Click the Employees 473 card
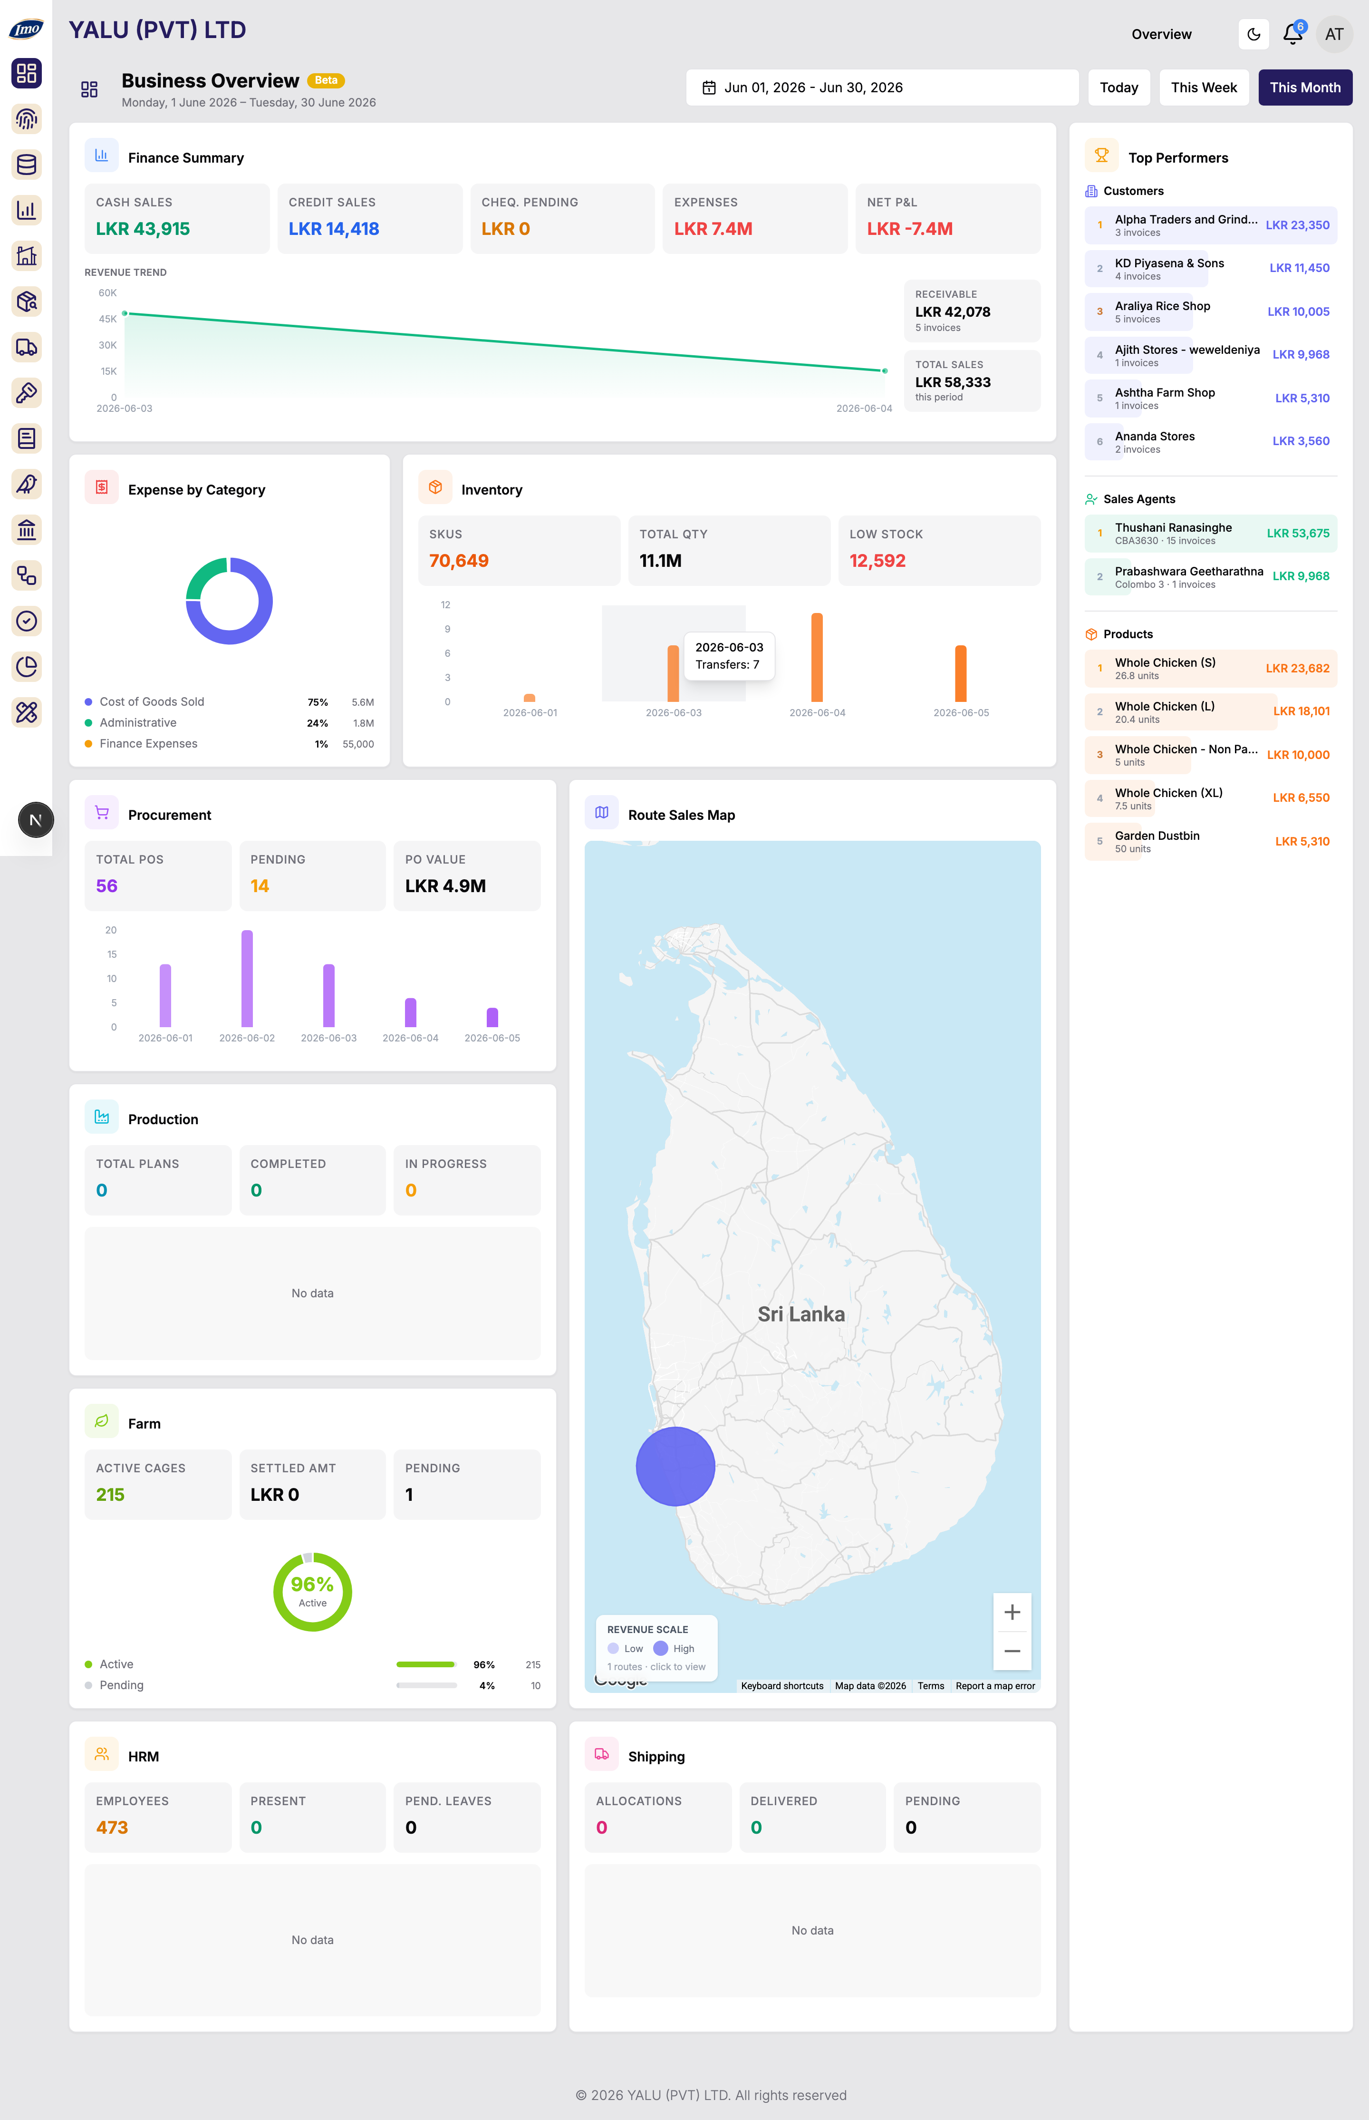This screenshot has height=2120, width=1369. [157, 1817]
